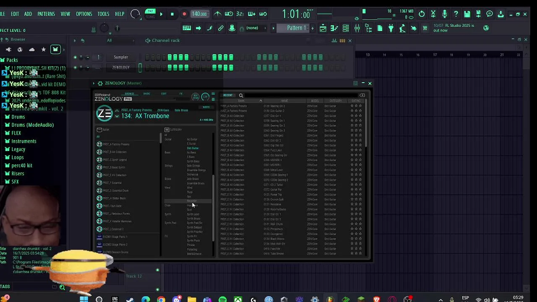The image size is (537, 302).
Task: Switch to the EDIT tab in ZENOLOGY
Action: [164, 94]
